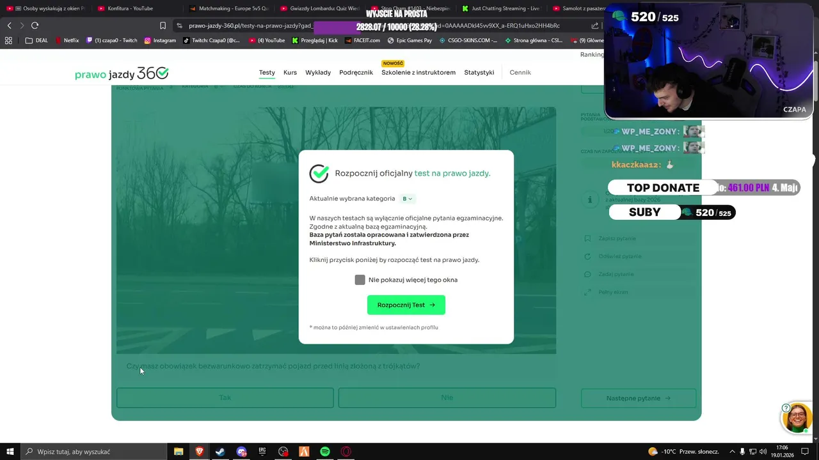This screenshot has width=819, height=460.
Task: Open the '(4) YouTube' bookmark
Action: (267, 40)
